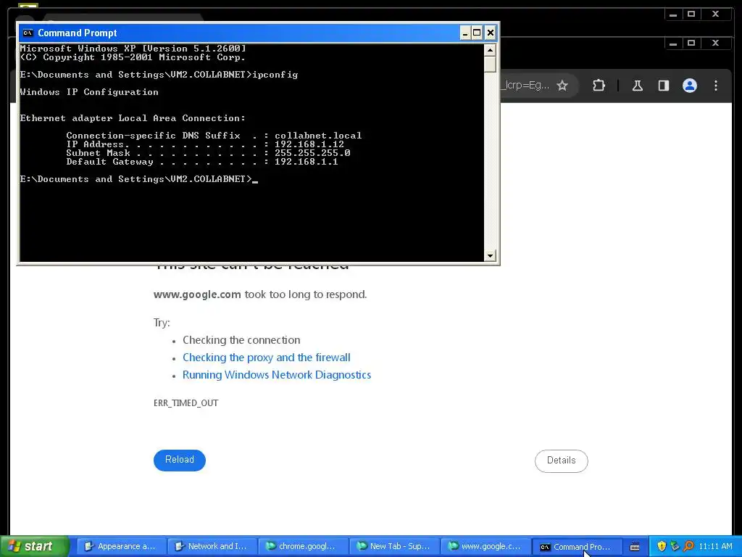Toggle Chrome side panel icon
Screen dimensions: 742x557
click(x=664, y=86)
